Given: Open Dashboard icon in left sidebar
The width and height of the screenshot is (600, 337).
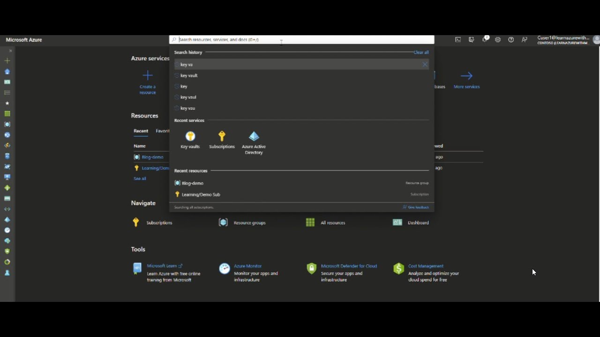Looking at the screenshot, I should [x=7, y=82].
